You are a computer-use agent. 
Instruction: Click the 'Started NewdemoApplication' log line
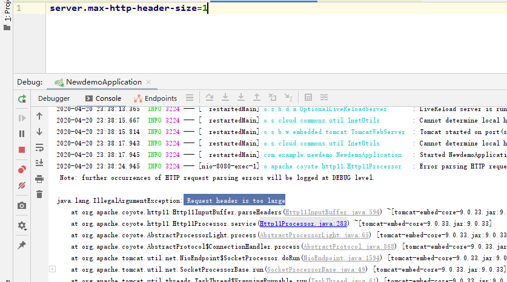point(281,155)
